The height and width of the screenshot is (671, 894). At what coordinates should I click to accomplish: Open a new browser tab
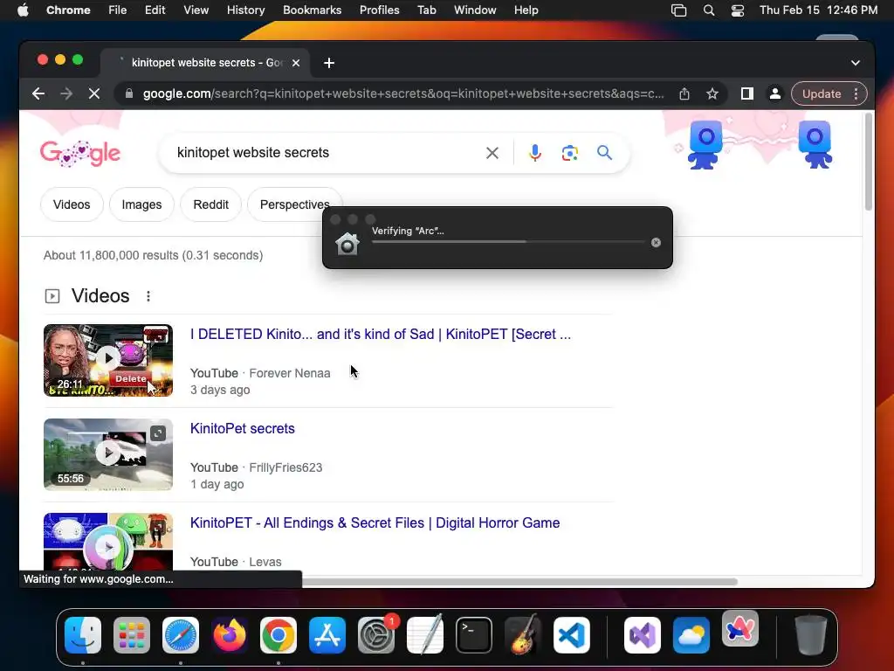click(x=329, y=63)
